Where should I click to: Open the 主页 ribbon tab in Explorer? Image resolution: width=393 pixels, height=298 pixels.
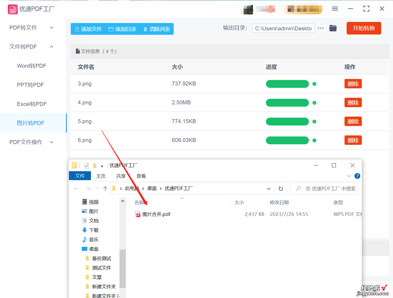pyautogui.click(x=101, y=176)
